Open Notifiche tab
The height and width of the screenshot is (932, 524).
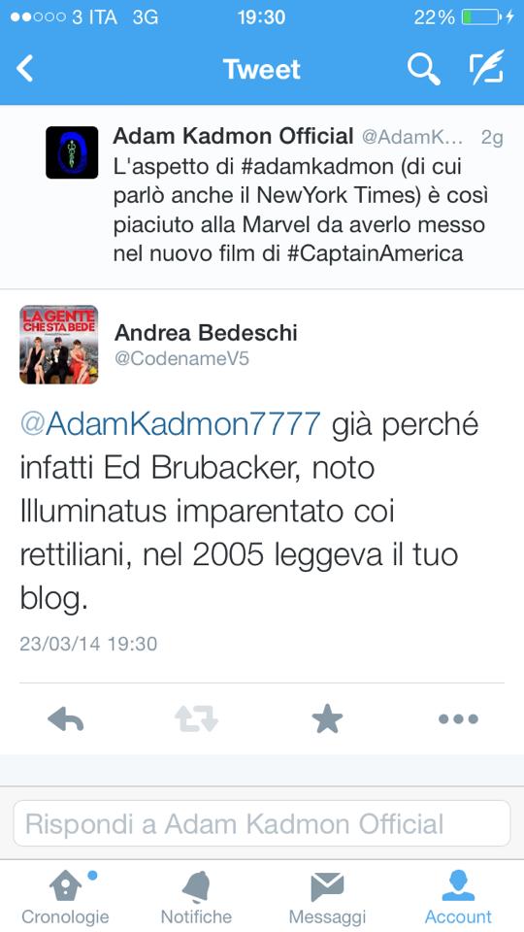point(197,896)
